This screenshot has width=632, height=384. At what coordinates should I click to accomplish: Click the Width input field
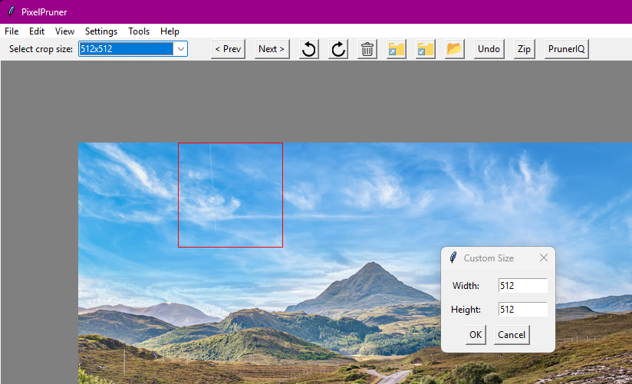pyautogui.click(x=522, y=286)
